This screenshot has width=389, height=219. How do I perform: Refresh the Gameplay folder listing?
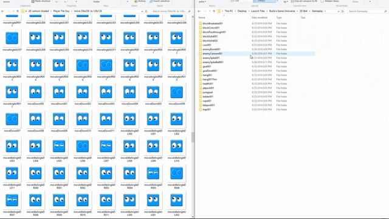click(343, 11)
